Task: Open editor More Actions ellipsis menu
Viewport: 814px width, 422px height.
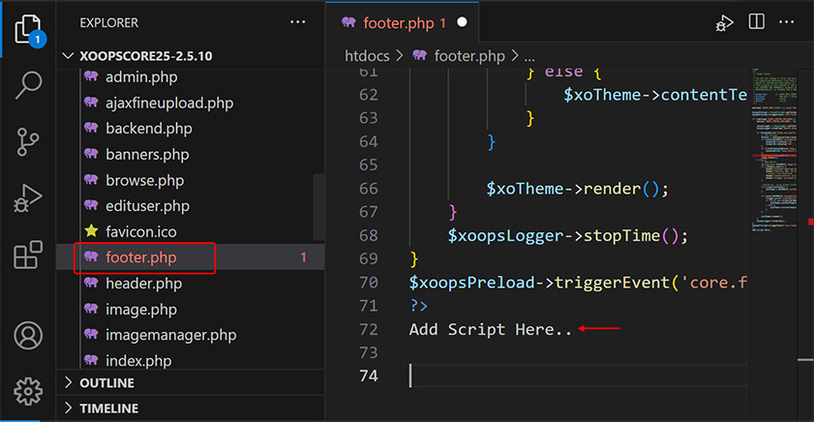Action: (x=792, y=22)
